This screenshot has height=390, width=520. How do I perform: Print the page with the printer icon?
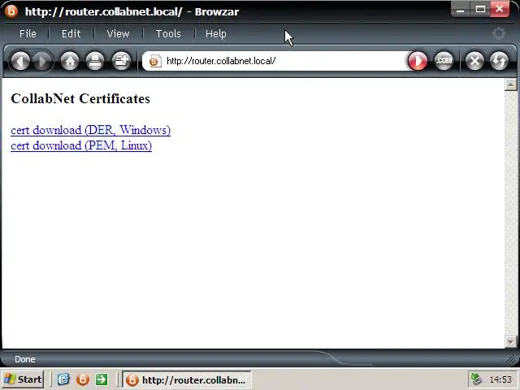point(95,61)
